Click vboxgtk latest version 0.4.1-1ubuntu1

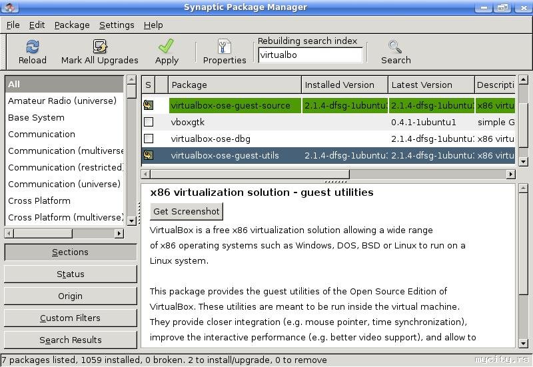pos(424,122)
